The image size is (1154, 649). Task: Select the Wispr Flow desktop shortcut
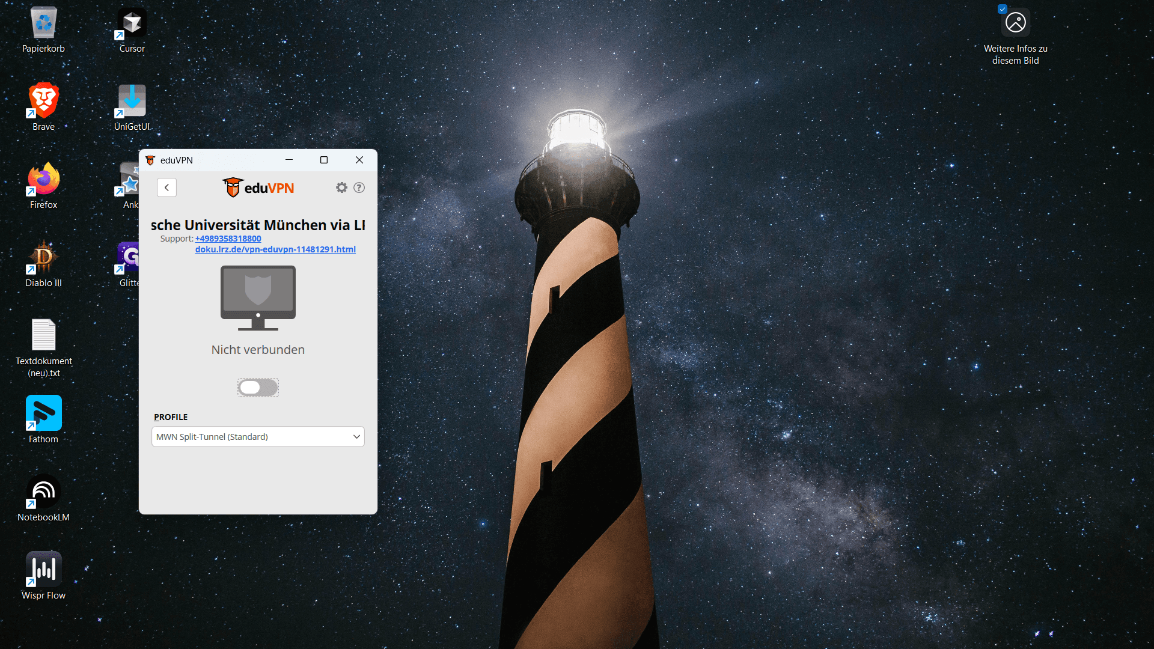pyautogui.click(x=43, y=576)
